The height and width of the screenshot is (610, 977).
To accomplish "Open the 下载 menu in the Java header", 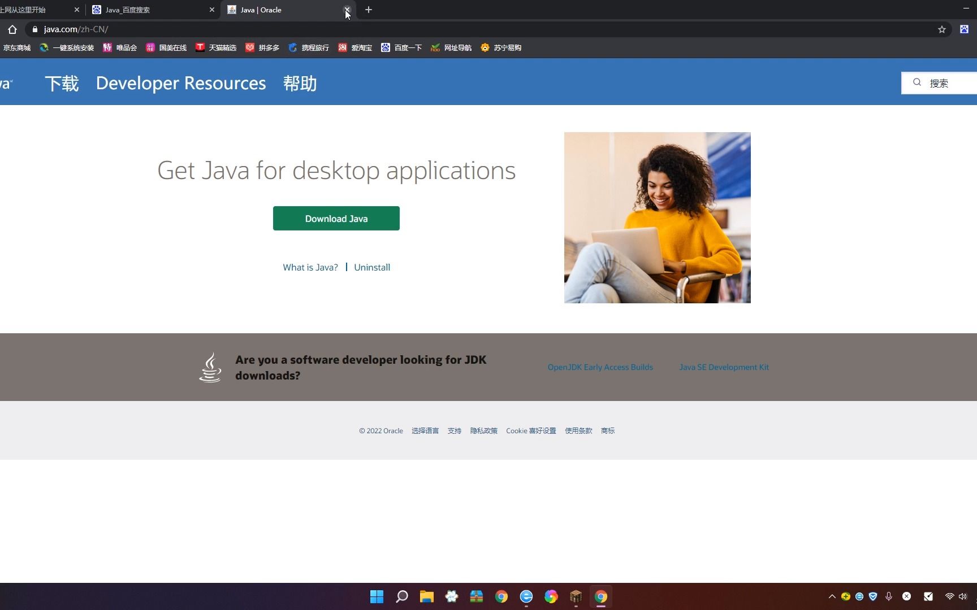I will click(62, 83).
